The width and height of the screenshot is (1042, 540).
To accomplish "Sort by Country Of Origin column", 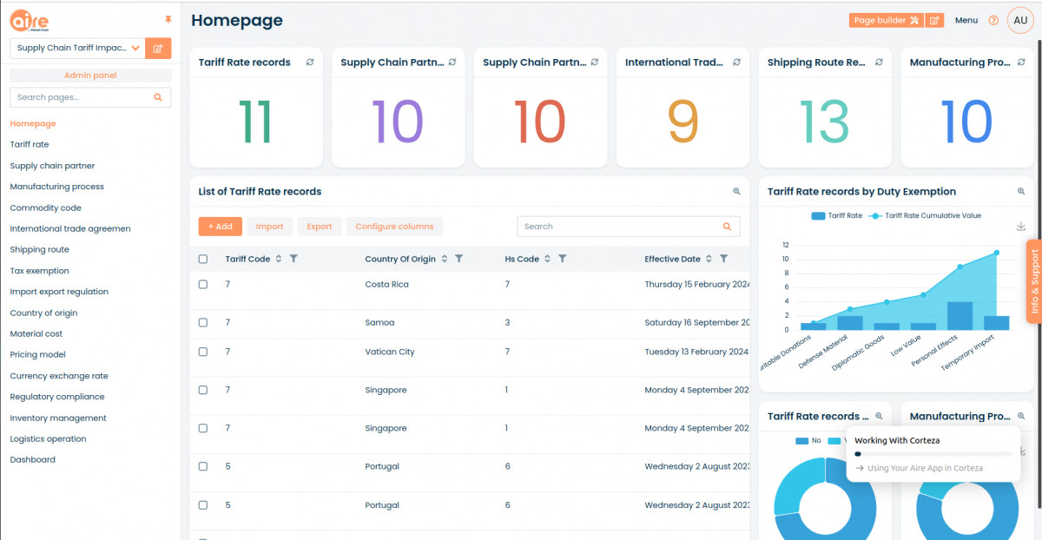I will (445, 259).
